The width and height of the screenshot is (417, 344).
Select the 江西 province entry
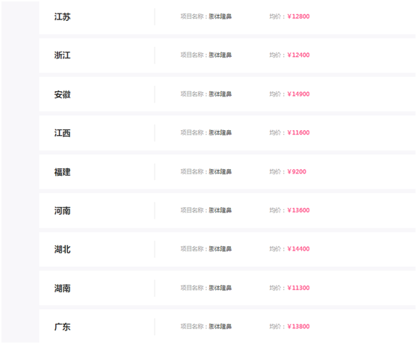tap(63, 133)
